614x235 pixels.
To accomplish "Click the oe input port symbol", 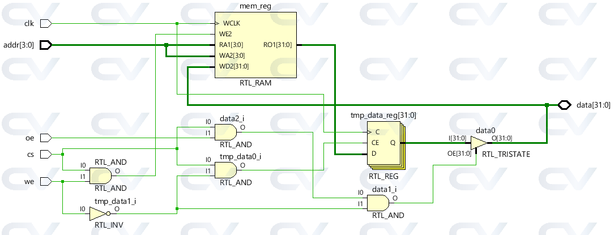I will coord(46,138).
